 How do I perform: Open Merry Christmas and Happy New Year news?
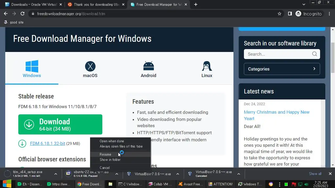click(x=277, y=115)
